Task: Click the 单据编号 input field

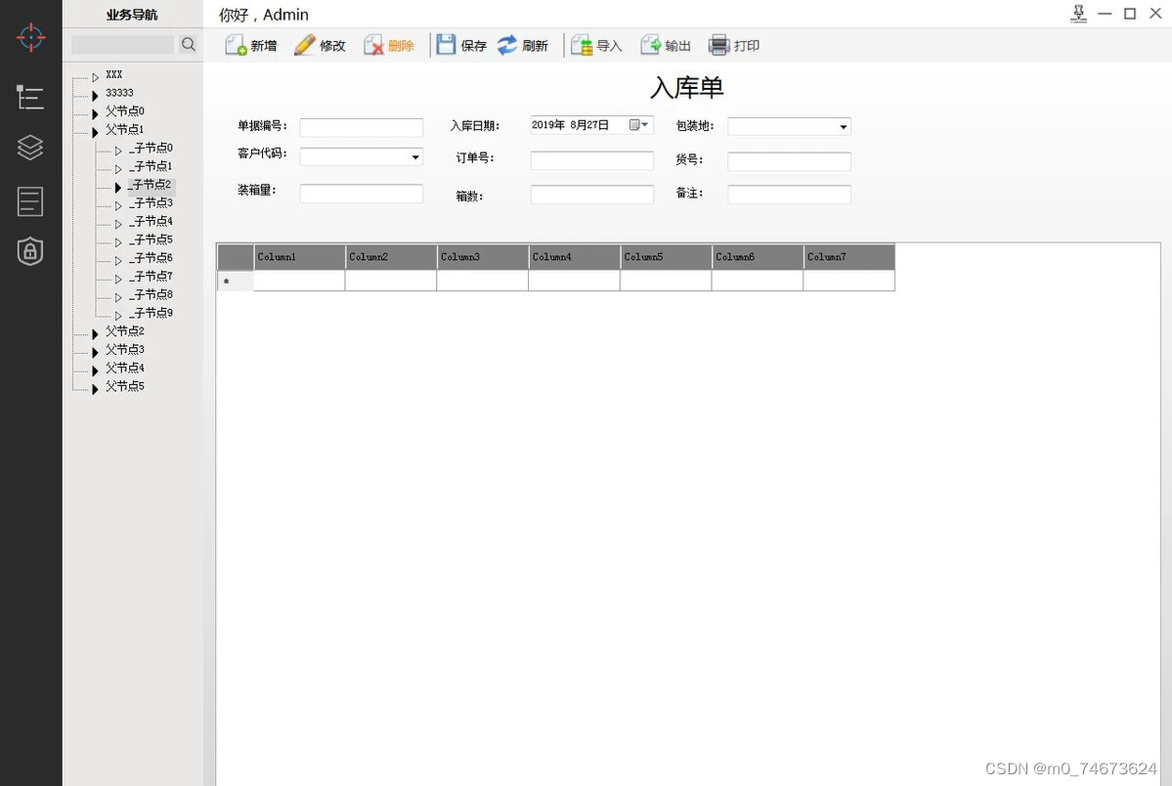Action: (x=361, y=127)
